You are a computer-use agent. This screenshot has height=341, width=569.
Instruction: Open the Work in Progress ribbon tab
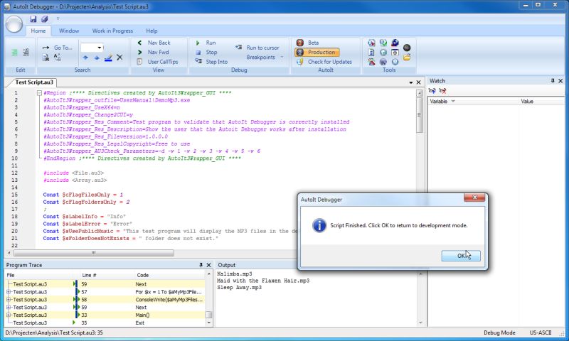pos(112,31)
